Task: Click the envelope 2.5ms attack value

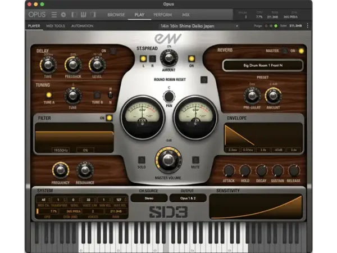Action: coord(233,150)
